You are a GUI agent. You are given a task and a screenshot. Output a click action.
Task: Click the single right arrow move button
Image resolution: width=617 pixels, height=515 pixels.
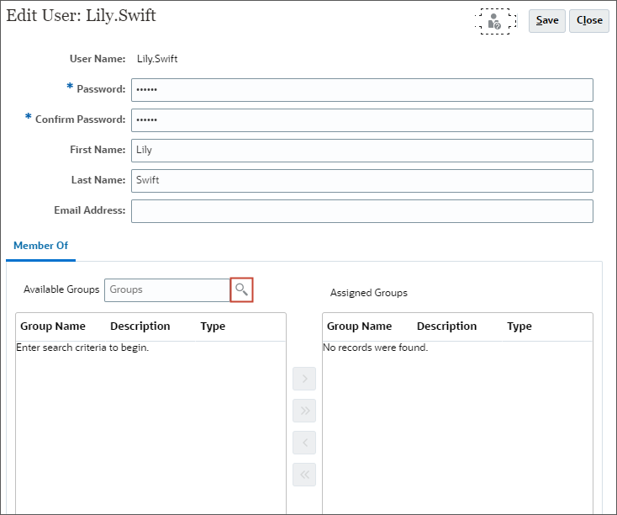tap(304, 379)
